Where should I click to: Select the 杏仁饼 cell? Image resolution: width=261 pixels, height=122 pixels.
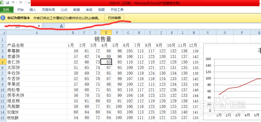click(x=37, y=62)
